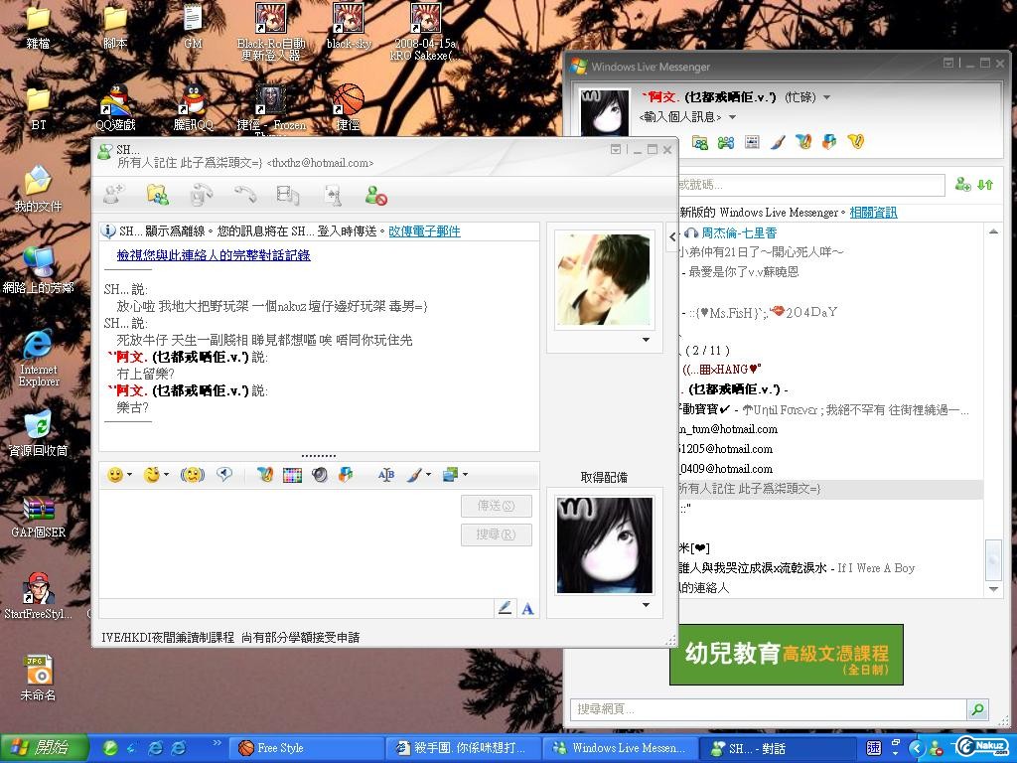Switch to the SH... 對話 taskbar item
Viewport: 1017px width, 763px height.
point(776,748)
